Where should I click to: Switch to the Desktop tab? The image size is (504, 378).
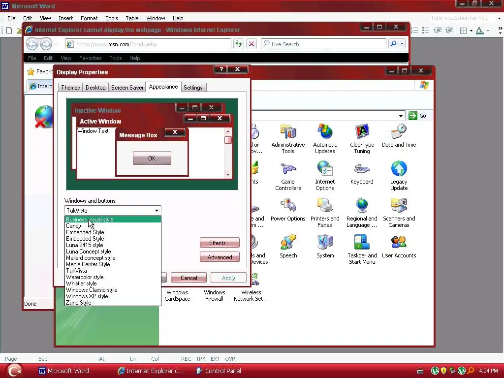[x=95, y=88]
